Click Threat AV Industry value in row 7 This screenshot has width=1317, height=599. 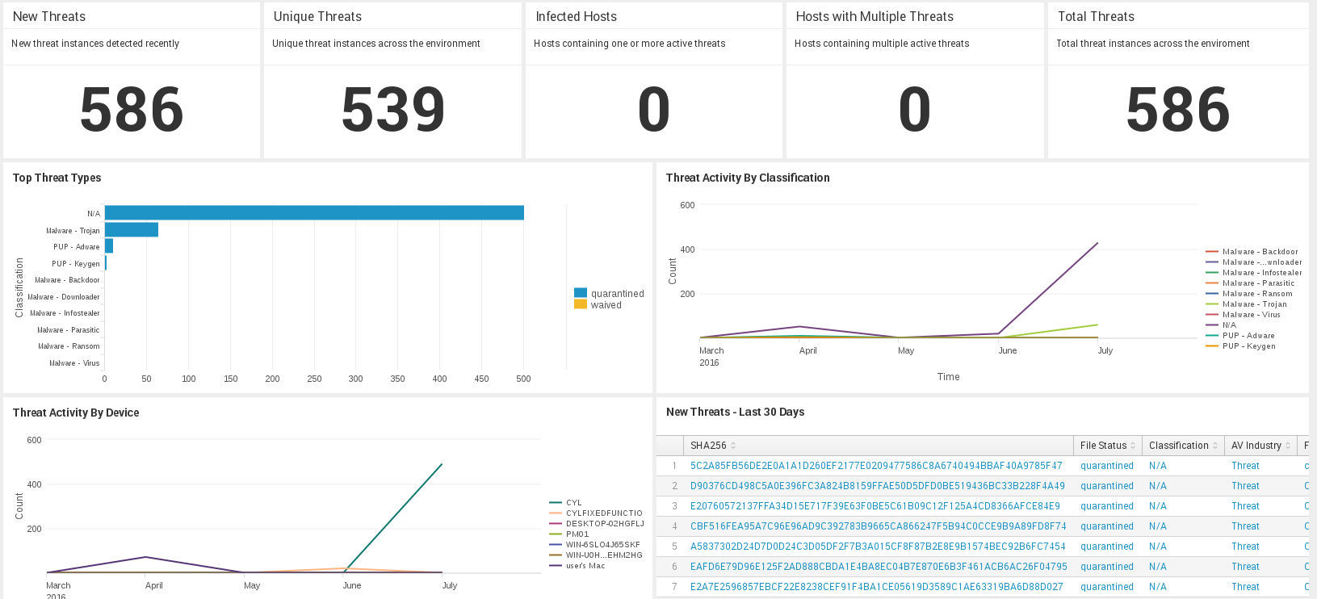click(1245, 587)
